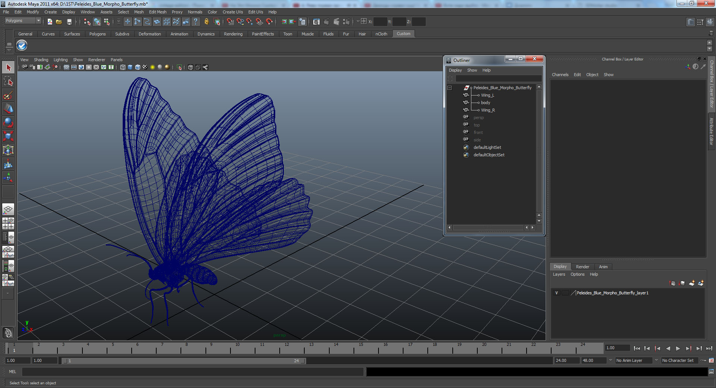Viewport: 716px width, 388px height.
Task: Open viewport Shading menu
Action: point(41,60)
